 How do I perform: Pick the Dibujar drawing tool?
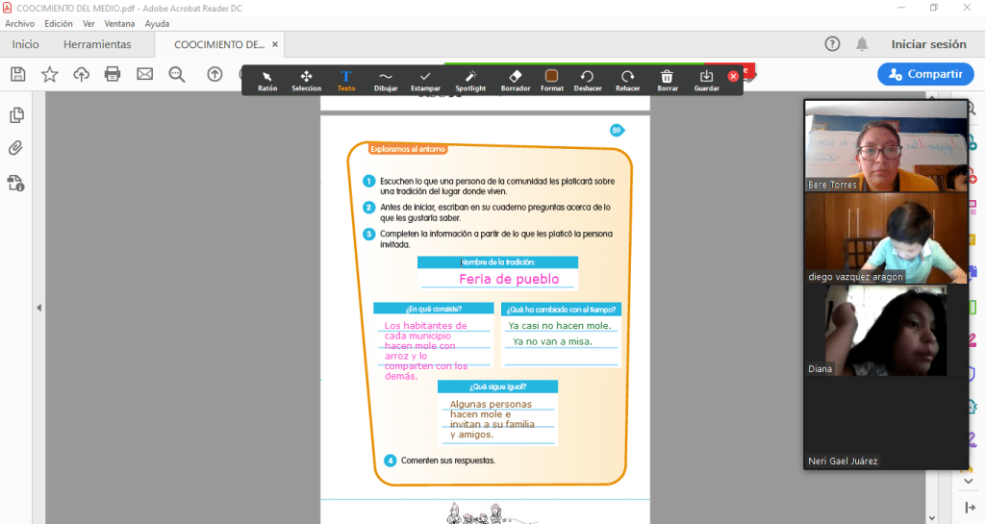(x=385, y=81)
